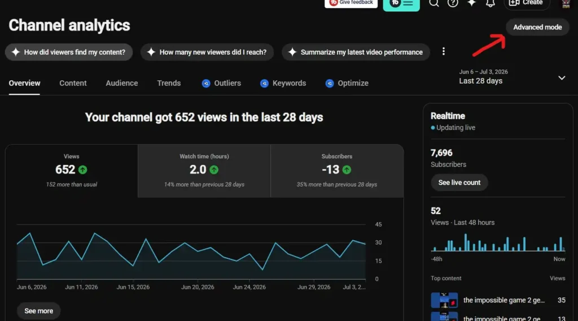
Task: Click the Create button
Action: coord(527,3)
